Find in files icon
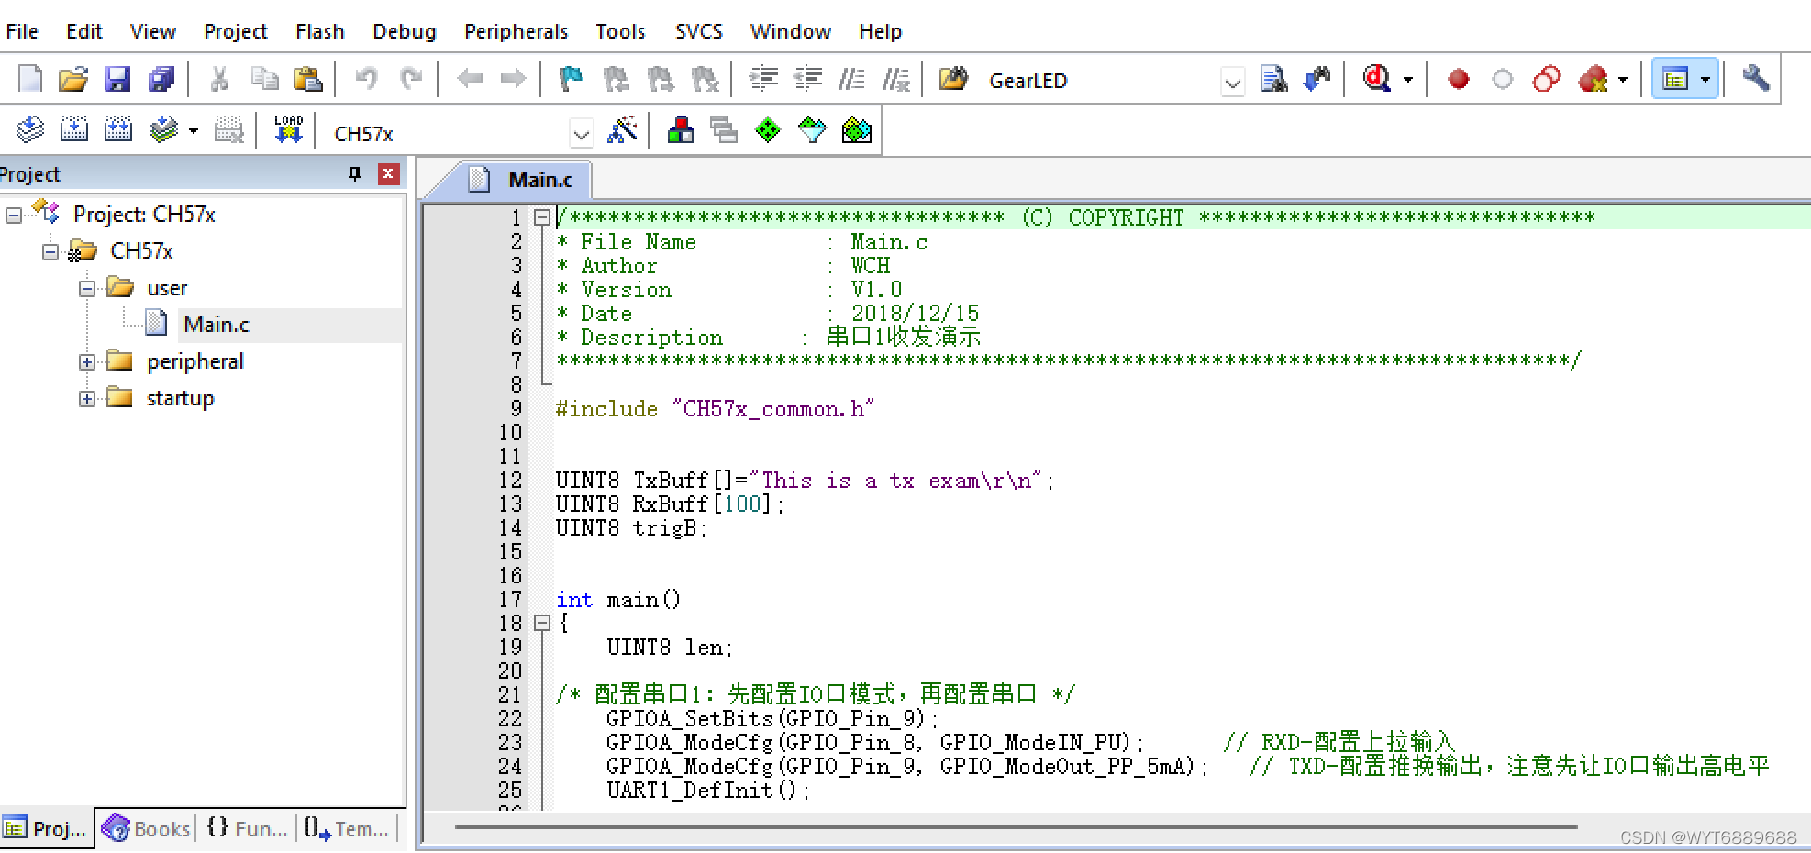 [952, 79]
